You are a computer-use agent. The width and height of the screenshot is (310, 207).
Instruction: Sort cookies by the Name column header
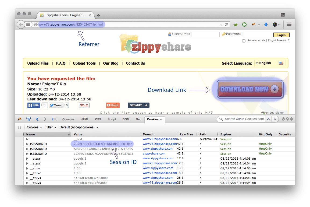(47, 134)
